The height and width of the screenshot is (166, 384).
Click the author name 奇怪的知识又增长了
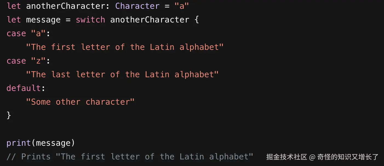[348, 157]
